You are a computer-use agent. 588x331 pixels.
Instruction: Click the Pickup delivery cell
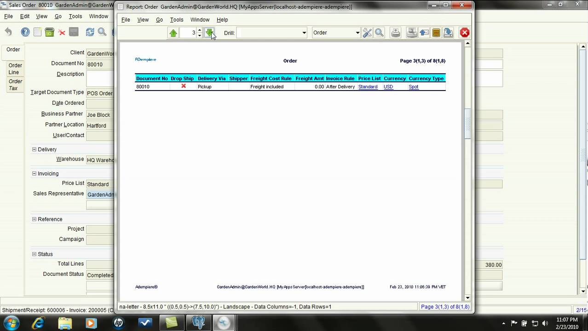click(205, 86)
